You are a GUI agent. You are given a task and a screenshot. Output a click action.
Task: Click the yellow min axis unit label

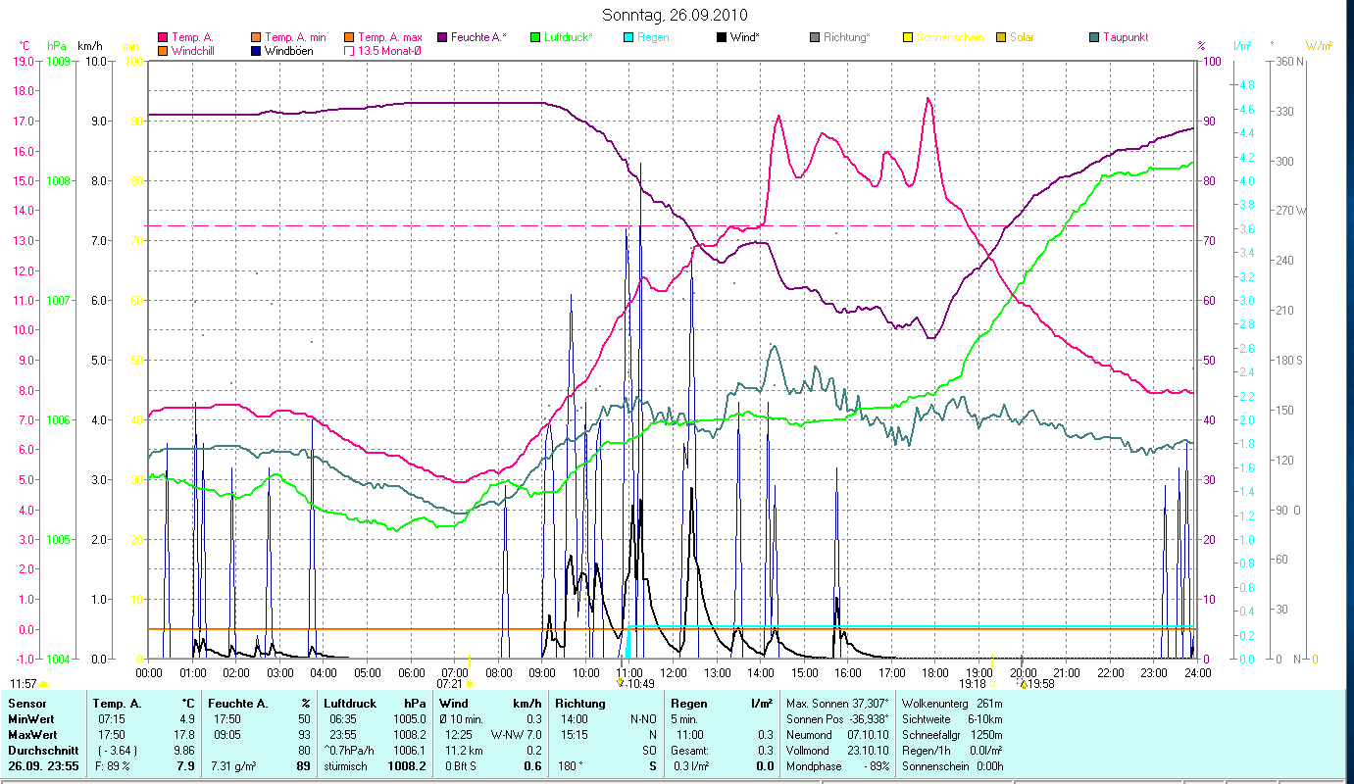(129, 46)
